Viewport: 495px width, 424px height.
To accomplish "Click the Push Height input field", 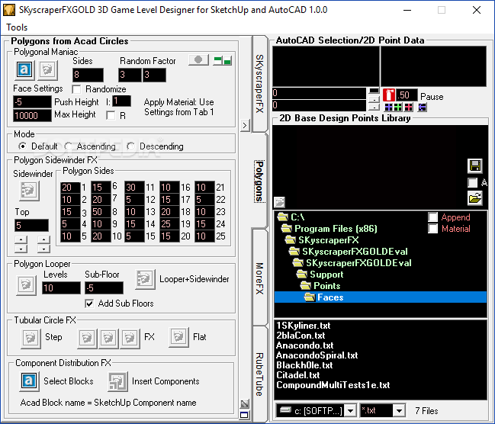I will (x=32, y=102).
